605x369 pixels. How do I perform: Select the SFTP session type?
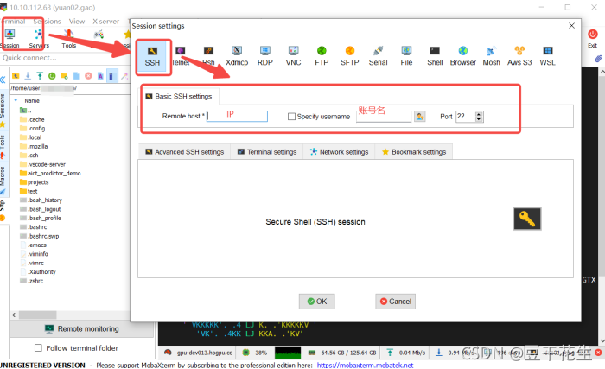tap(349, 56)
